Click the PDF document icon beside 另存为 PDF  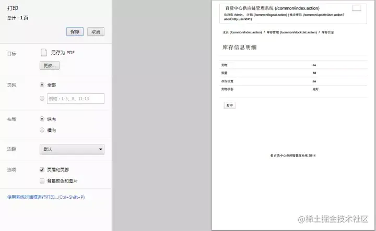point(44,53)
